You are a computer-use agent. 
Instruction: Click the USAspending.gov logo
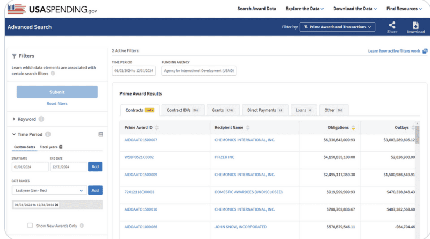[x=52, y=9]
